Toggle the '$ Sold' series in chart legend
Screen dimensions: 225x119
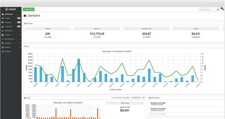click(x=113, y=90)
